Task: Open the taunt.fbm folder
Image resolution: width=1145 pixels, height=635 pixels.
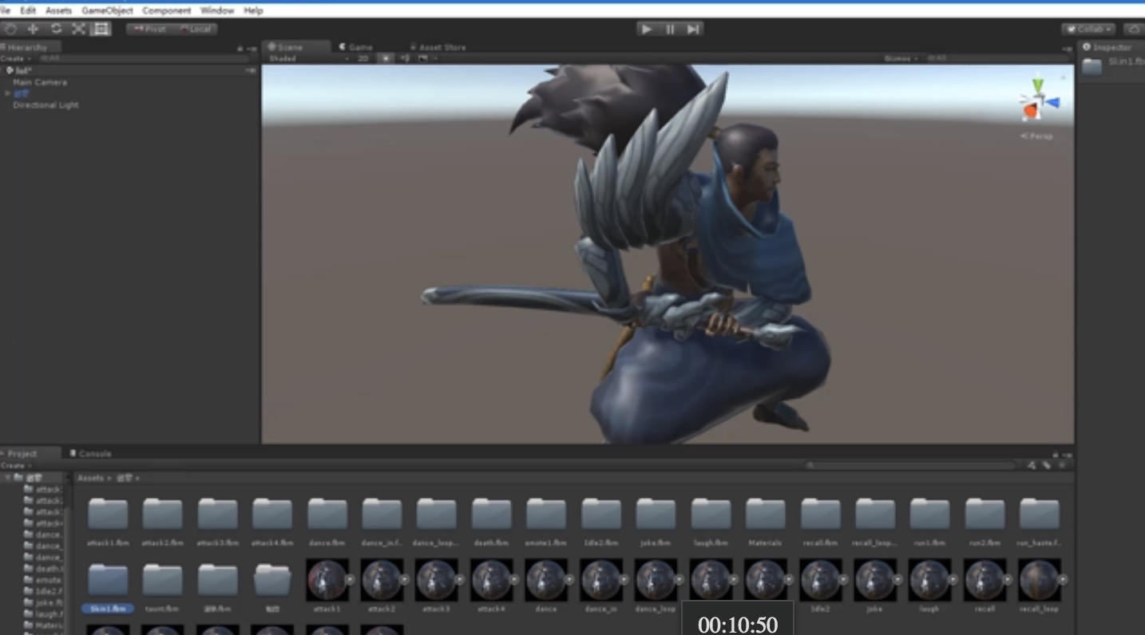Action: point(162,580)
